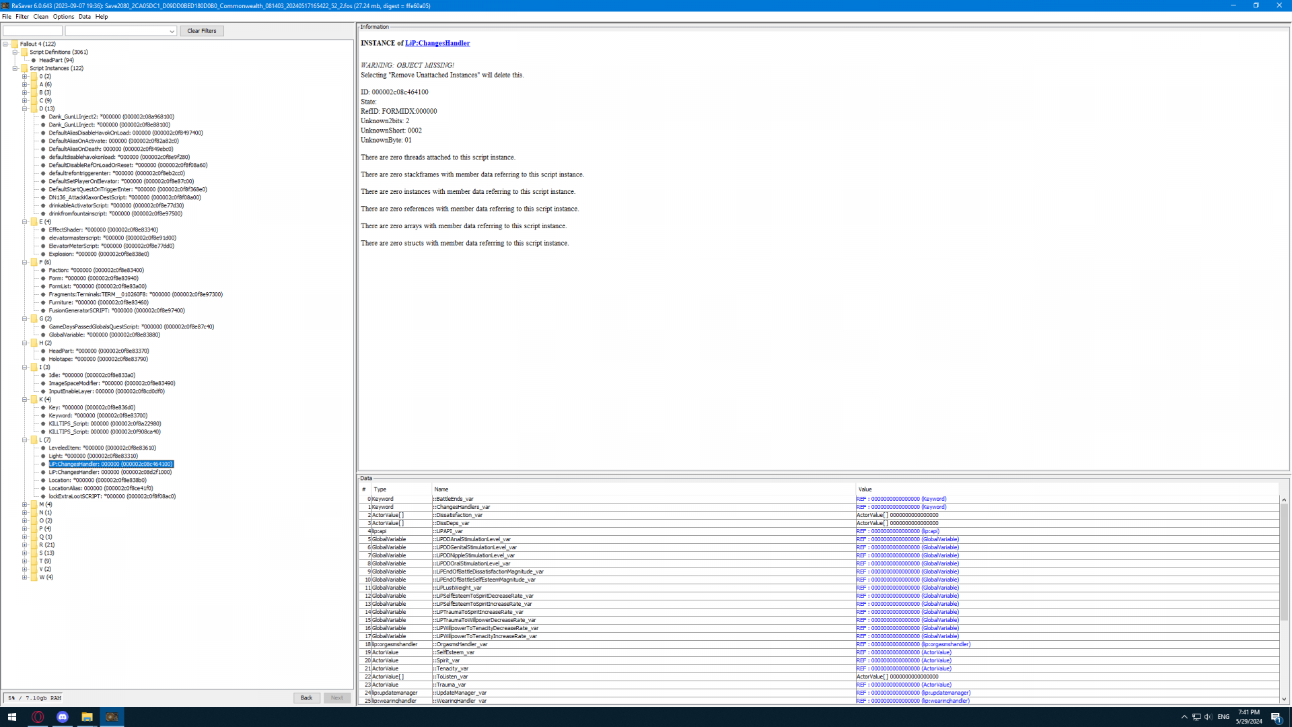Click the Back button
This screenshot has width=1292, height=727.
306,697
